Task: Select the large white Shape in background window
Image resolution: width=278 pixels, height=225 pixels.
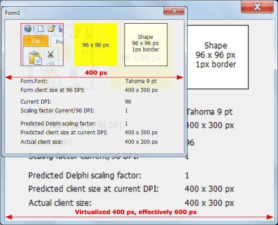Action: click(218, 57)
